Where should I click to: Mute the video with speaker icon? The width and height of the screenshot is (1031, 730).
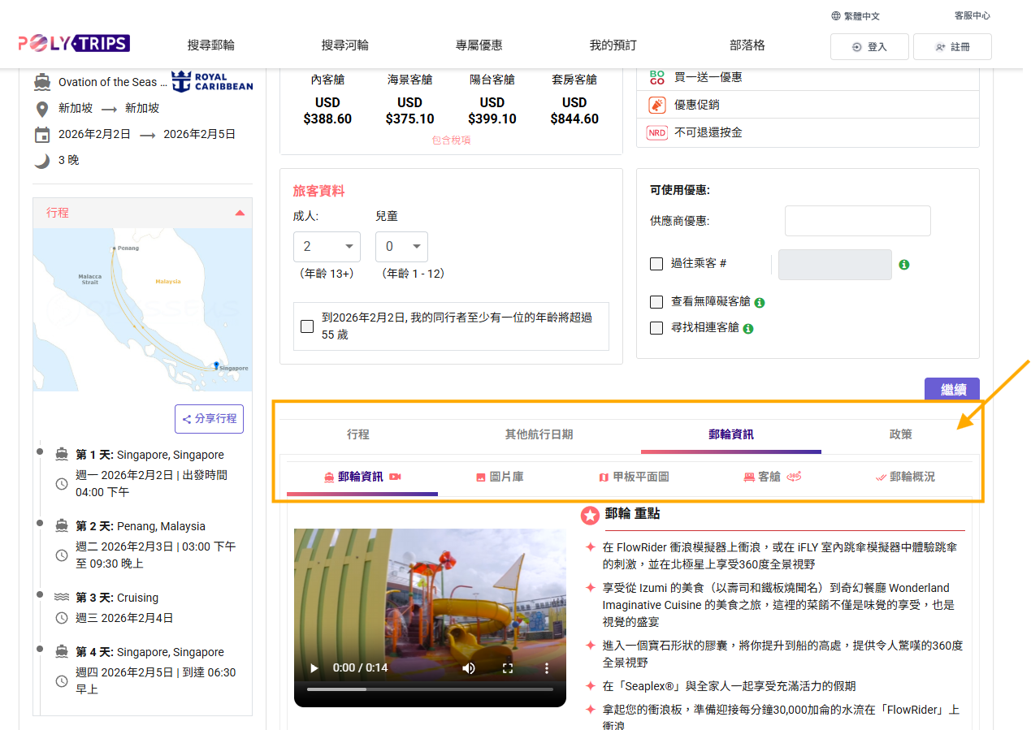[469, 668]
